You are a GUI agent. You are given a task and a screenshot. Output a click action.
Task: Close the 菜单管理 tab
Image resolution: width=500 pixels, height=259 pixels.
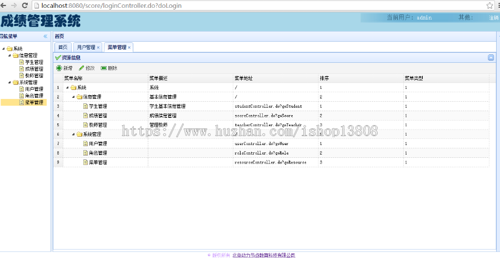tap(129, 48)
